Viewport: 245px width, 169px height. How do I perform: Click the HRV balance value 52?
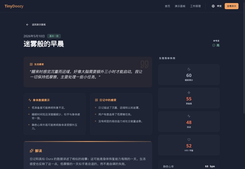tap(189, 146)
